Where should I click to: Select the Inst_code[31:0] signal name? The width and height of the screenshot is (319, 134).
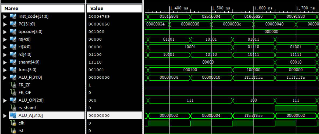click(x=34, y=16)
